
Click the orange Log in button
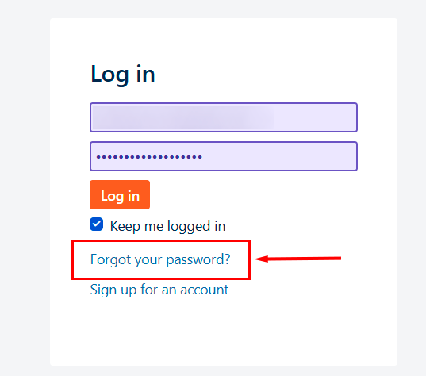click(120, 195)
